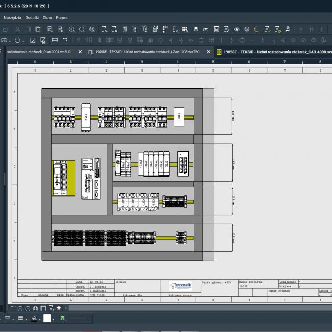Click the layers stack icon in top toolbar
This screenshot has height=332, width=332.
(x=196, y=29)
